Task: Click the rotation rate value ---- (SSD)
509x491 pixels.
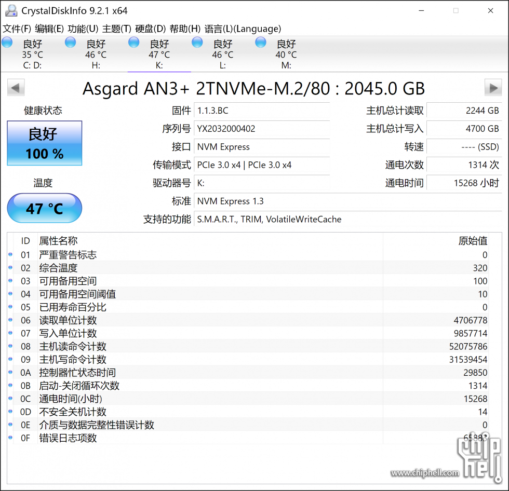Action: [464, 147]
